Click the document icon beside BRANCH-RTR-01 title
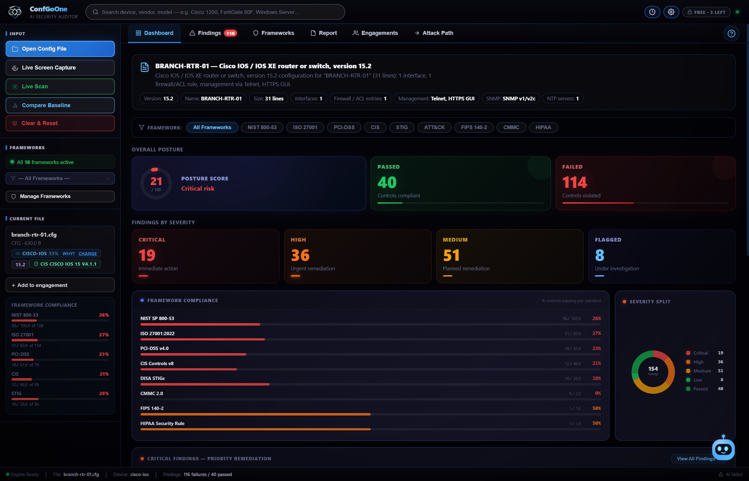This screenshot has height=481, width=749. tap(144, 67)
